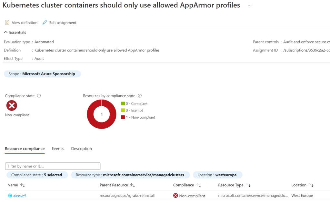Click the Scope Microsoft Azure Sponsorship pill

tap(42, 74)
